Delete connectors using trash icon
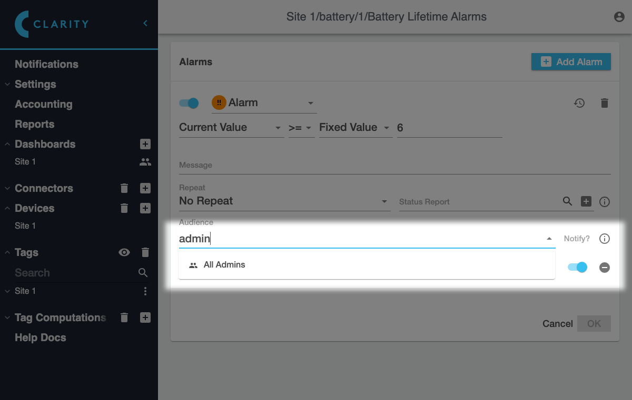Screen dimensions: 632x400 pyautogui.click(x=124, y=188)
